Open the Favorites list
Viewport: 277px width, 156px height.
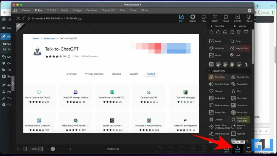point(217,26)
